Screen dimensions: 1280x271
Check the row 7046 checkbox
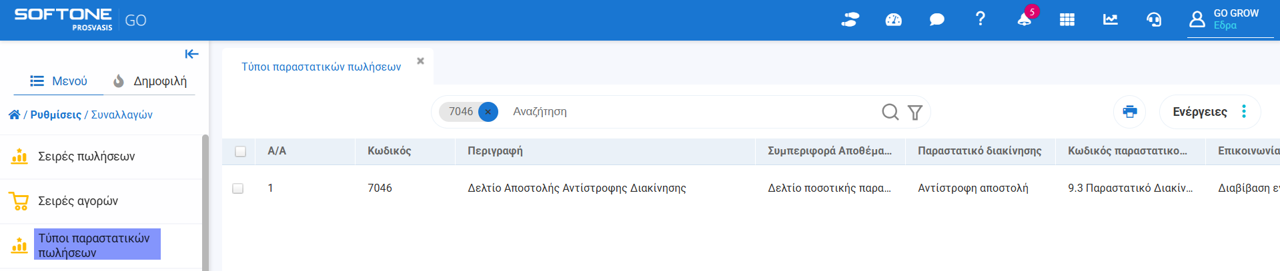click(238, 188)
